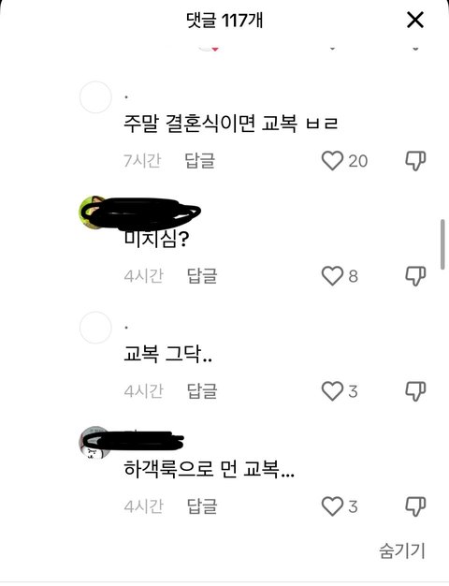449x586 pixels.
Task: Select the comment text '주말 결혼식이면 교복 ㅂㄹ'
Action: [230, 124]
